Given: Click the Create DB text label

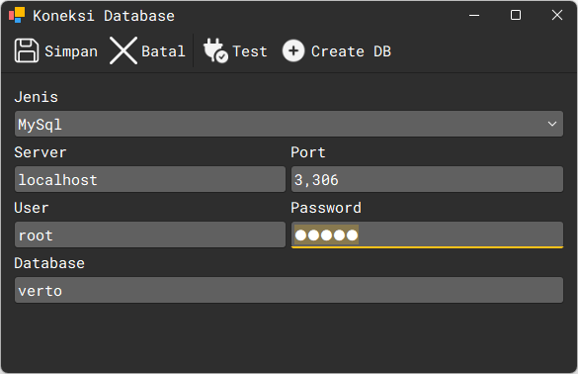Looking at the screenshot, I should (x=351, y=51).
